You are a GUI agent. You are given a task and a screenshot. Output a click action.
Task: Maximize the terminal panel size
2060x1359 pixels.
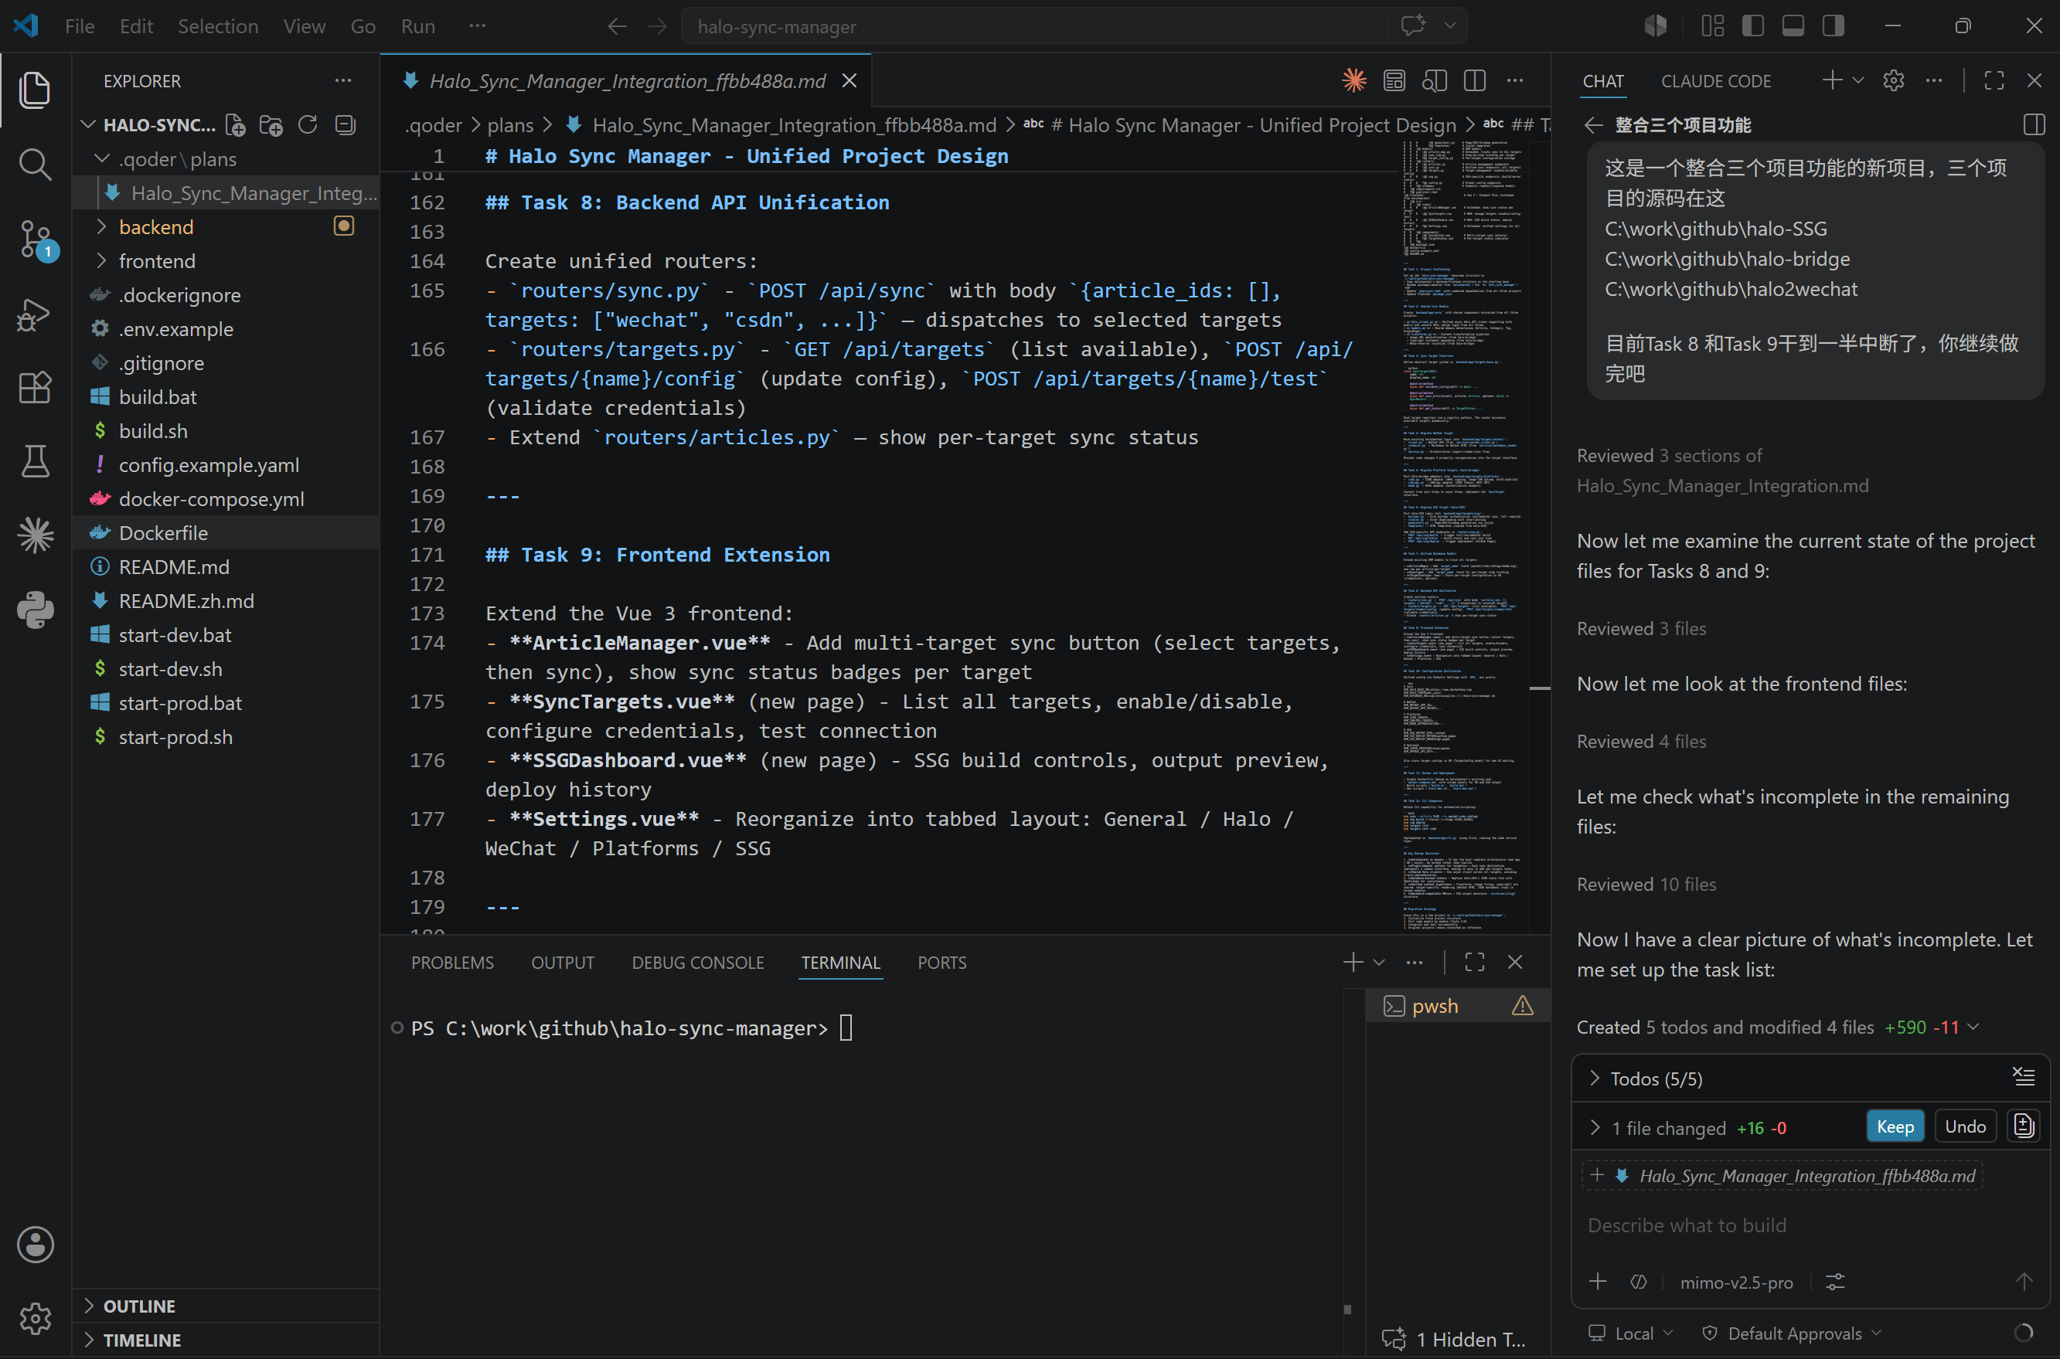click(1475, 962)
